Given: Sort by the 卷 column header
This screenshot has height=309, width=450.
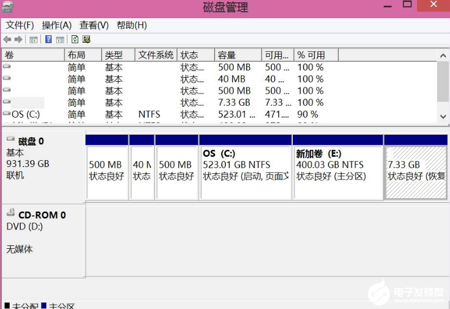Looking at the screenshot, I should (33, 55).
